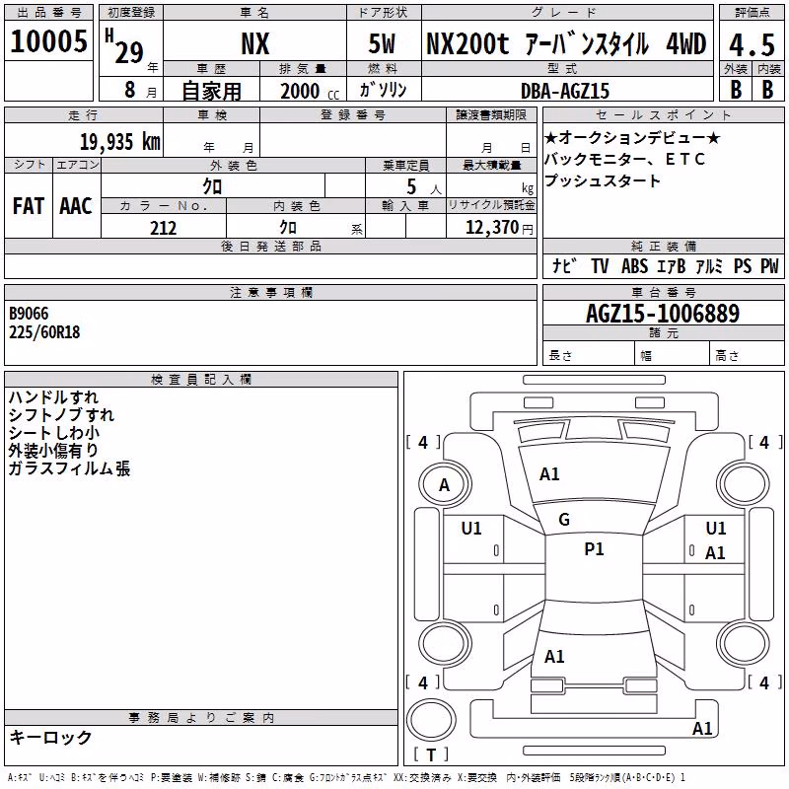The width and height of the screenshot is (789, 789).
Task: Click PW in genuine equipment
Action: coord(769,265)
